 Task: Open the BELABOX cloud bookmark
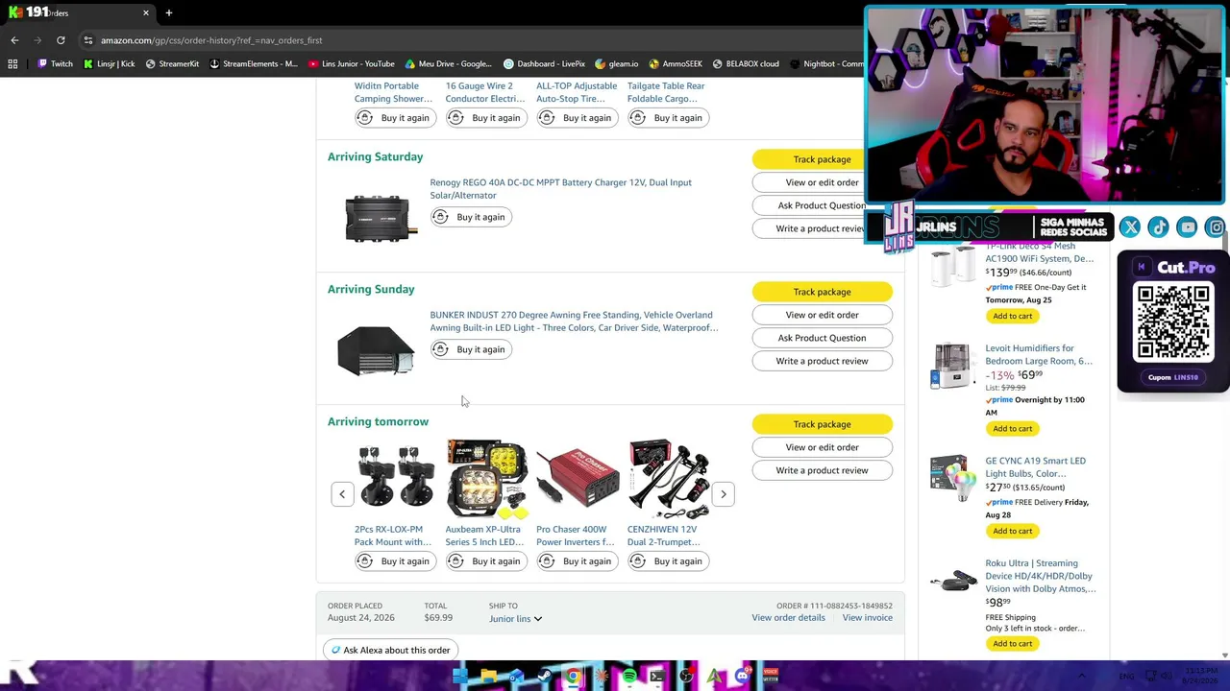746,64
